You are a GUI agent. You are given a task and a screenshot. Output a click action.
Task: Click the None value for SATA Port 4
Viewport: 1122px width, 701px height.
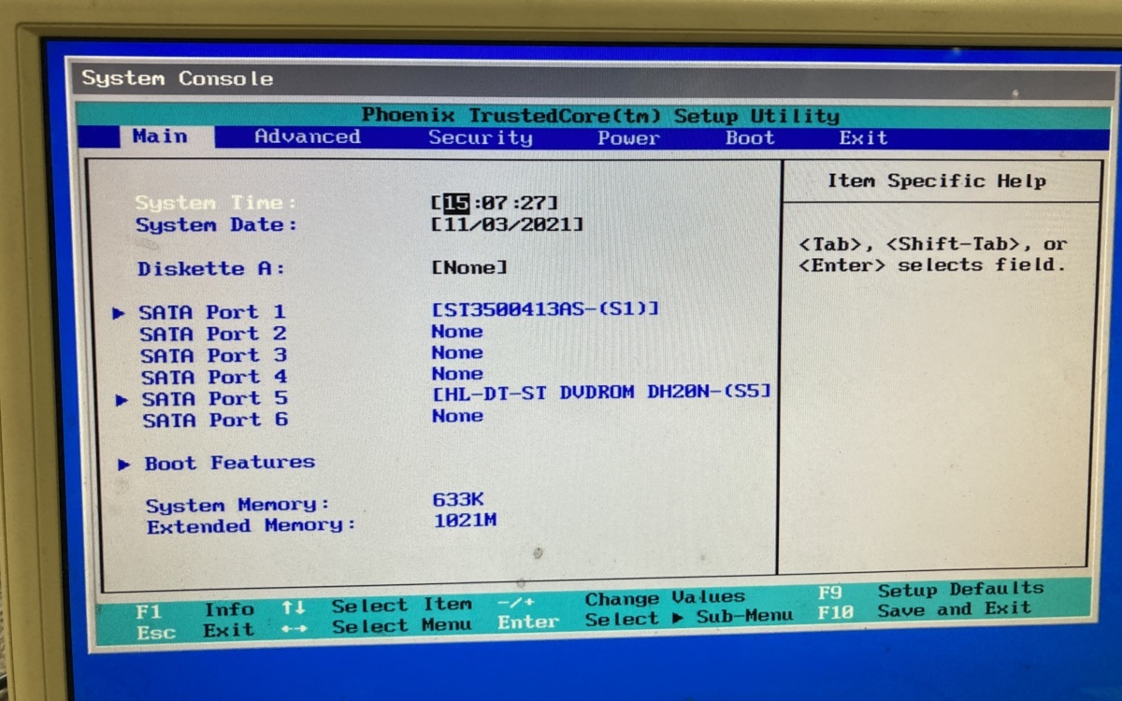[457, 374]
